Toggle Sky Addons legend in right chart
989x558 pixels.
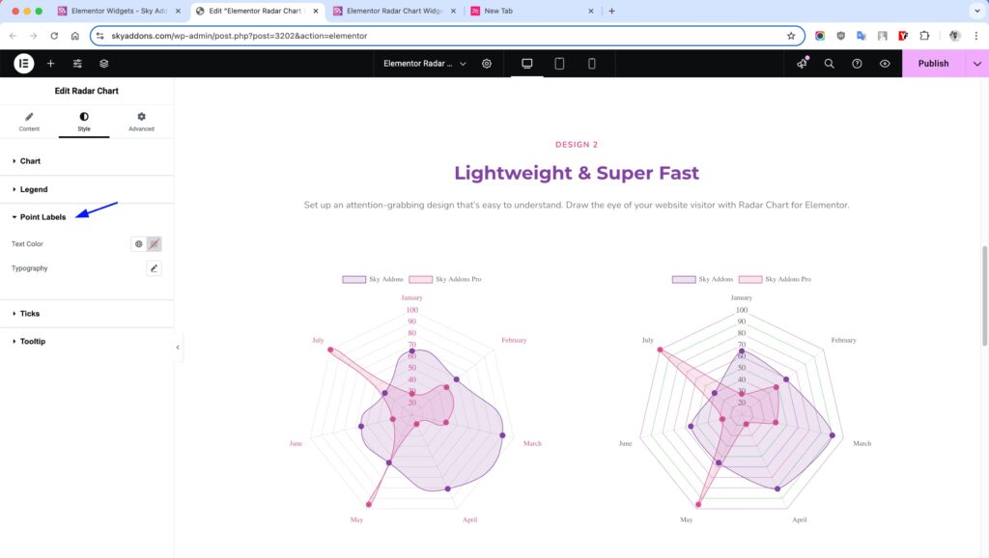703,279
